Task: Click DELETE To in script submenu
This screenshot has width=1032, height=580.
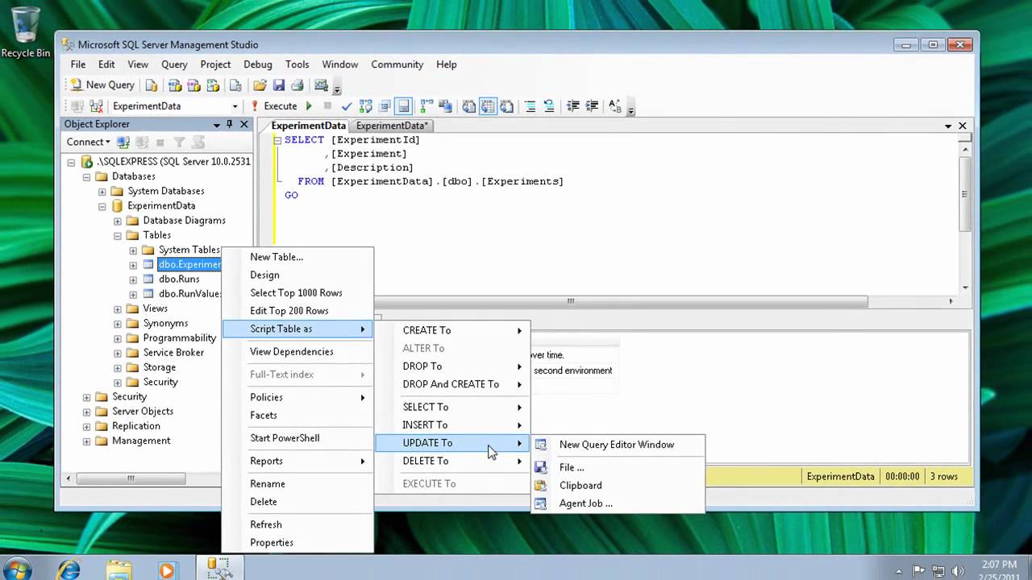Action: pos(452,461)
